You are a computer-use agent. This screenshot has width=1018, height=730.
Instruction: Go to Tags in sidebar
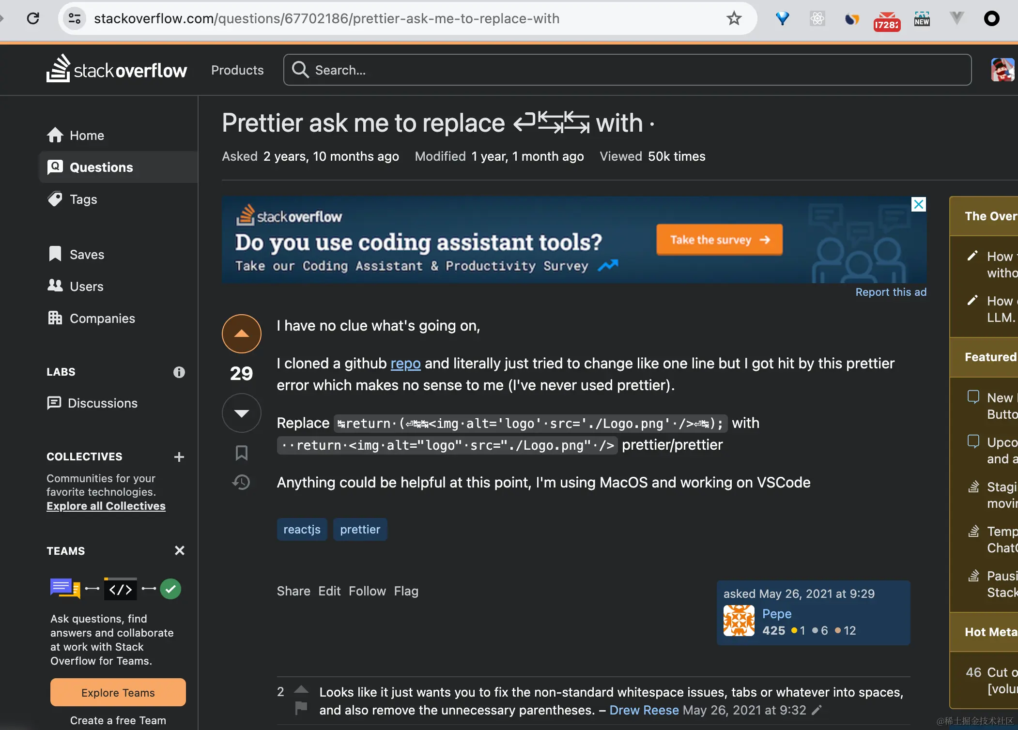83,199
